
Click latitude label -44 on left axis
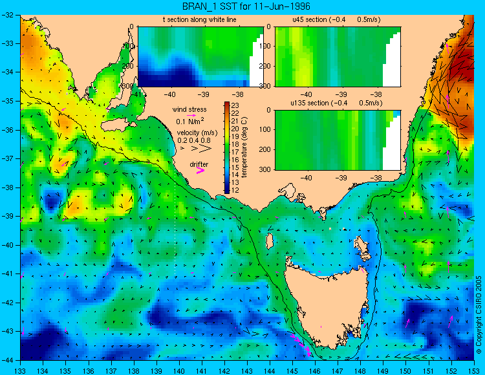7,360
